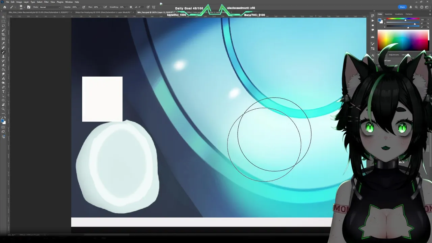Open the Character panel icon
The image size is (432, 243).
373,55
